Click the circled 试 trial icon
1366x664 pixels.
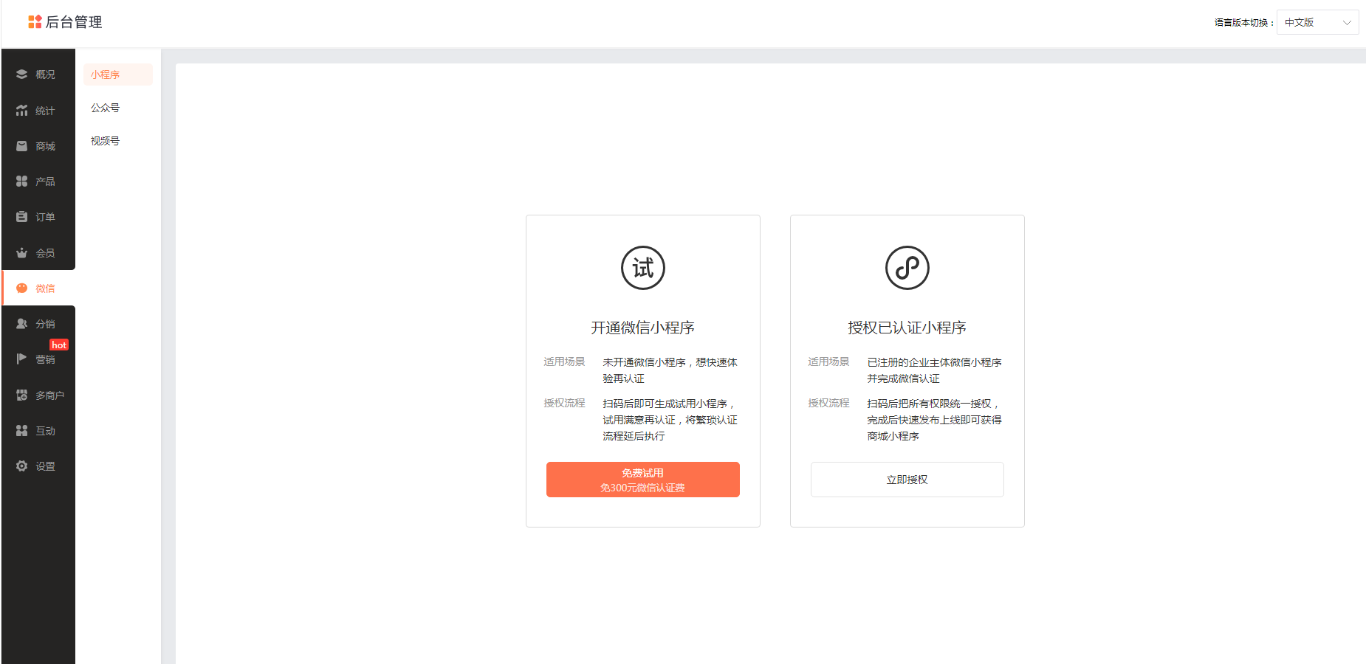643,268
